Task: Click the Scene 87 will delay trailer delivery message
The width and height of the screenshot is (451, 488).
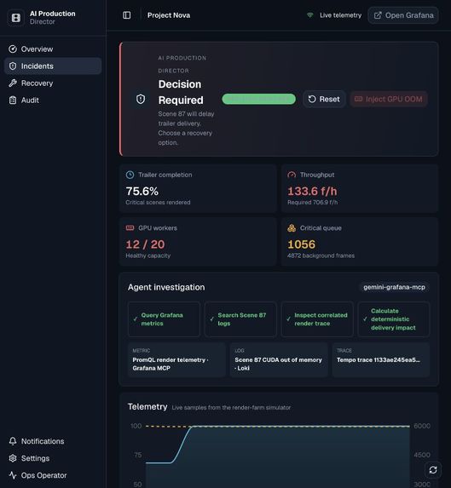Action: click(186, 129)
